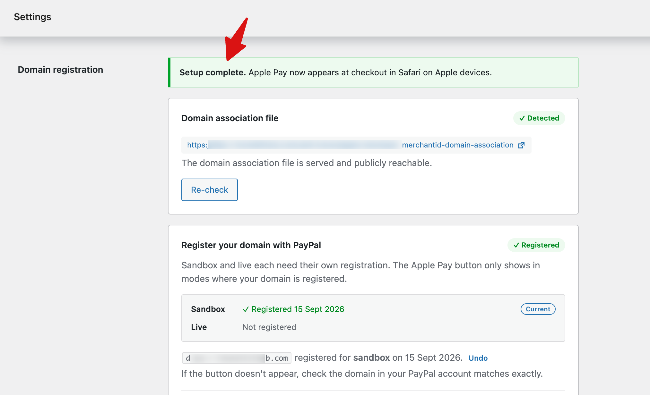Click the Detected status badge

(539, 118)
